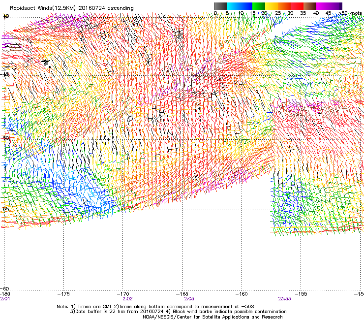Click the '-175' longitude axis label
The width and height of the screenshot is (364, 320).
coord(63,294)
